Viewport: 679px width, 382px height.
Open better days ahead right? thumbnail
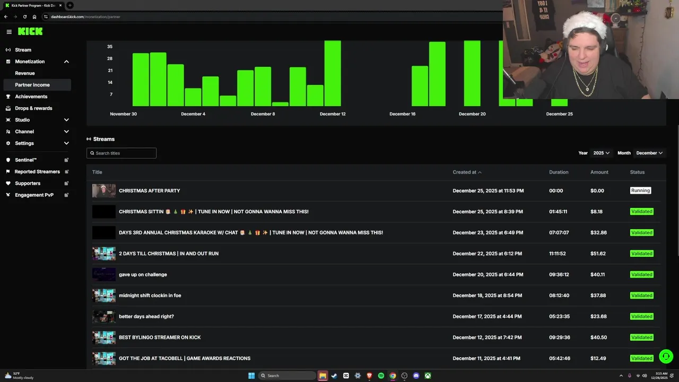point(104,316)
